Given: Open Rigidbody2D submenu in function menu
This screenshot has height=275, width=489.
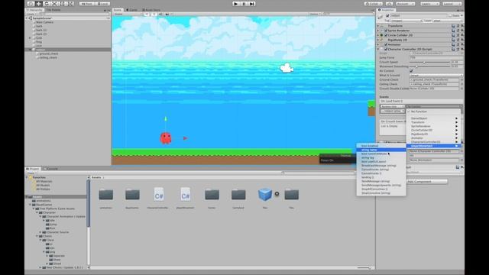Looking at the screenshot, I should click(433, 134).
